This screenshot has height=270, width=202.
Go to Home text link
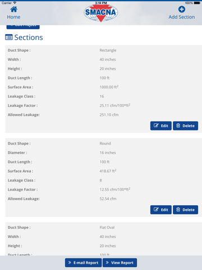click(13, 17)
